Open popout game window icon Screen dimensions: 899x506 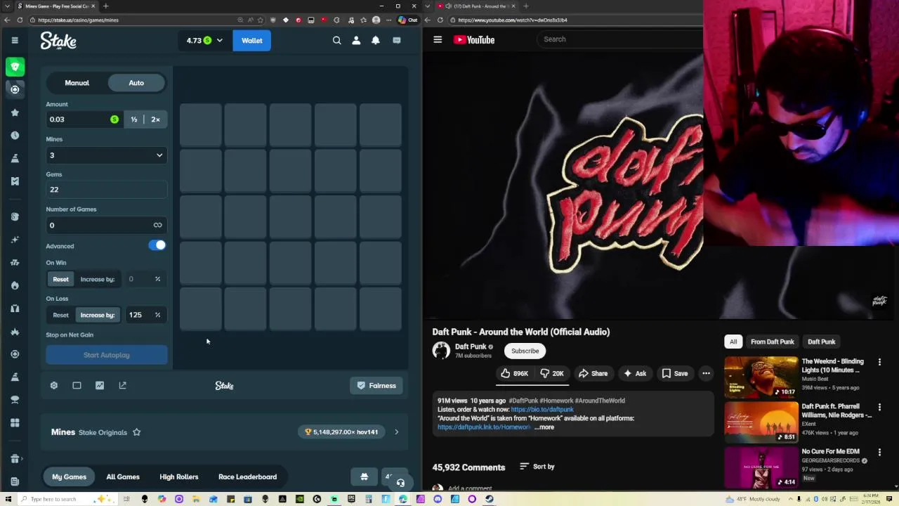123,385
